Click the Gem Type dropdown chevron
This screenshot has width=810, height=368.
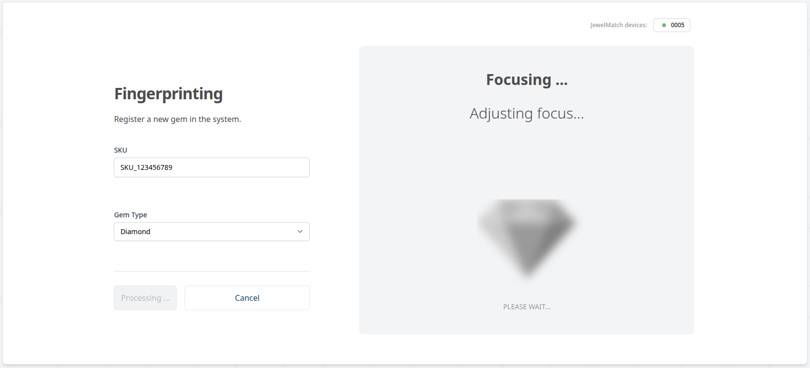coord(300,231)
